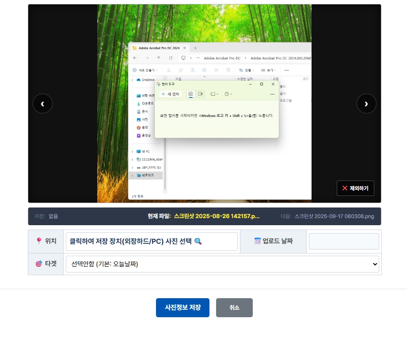
Task: Click the monitor icon in Explorer address bar
Action: click(x=183, y=58)
